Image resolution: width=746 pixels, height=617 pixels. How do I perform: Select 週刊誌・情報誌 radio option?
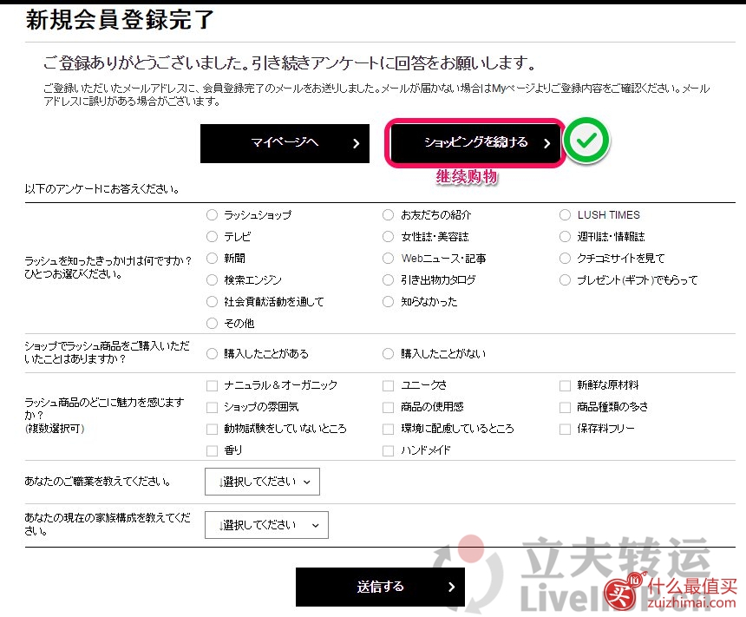click(x=565, y=237)
